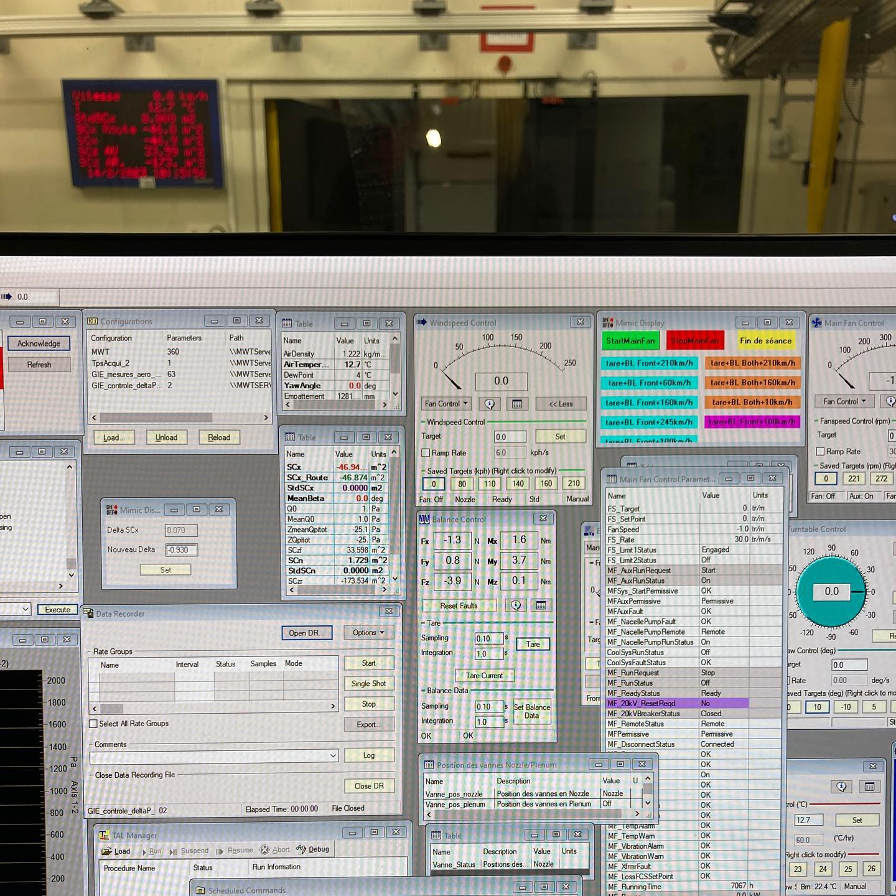Open the Options dropdown in Data Recorder
The width and height of the screenshot is (896, 896).
368,633
